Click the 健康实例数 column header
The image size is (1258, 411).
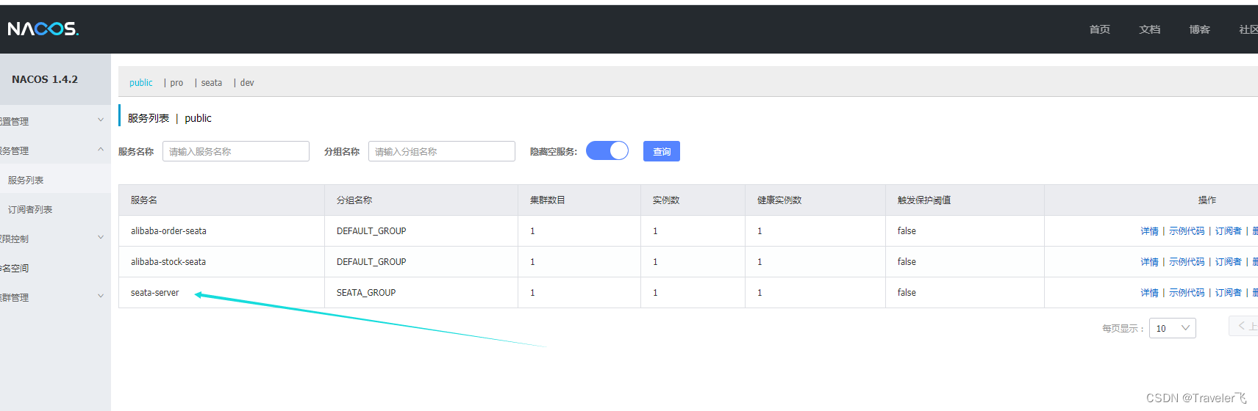(779, 200)
